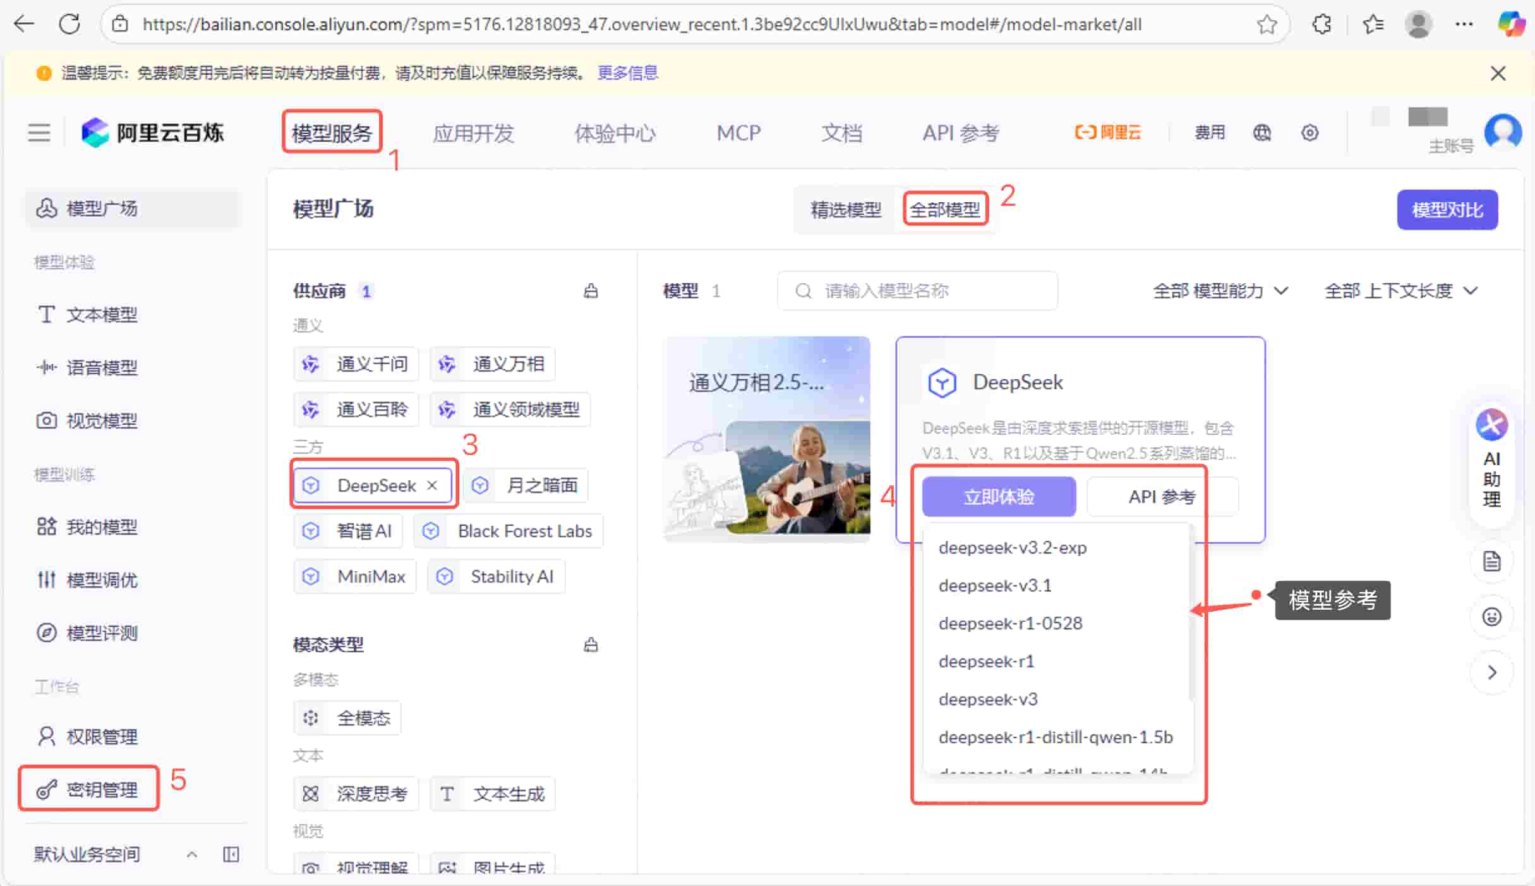This screenshot has height=886, width=1535.
Task: Follow the 更多信息 link in banner
Action: coord(627,73)
